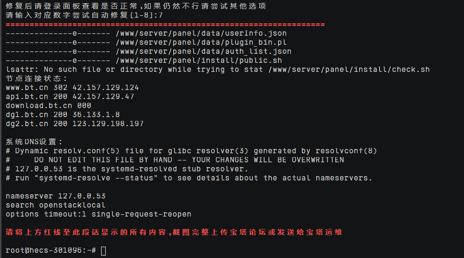Click the www.bt.cn hostname text
Image resolution: width=464 pixels, height=258 pixels.
(27, 88)
